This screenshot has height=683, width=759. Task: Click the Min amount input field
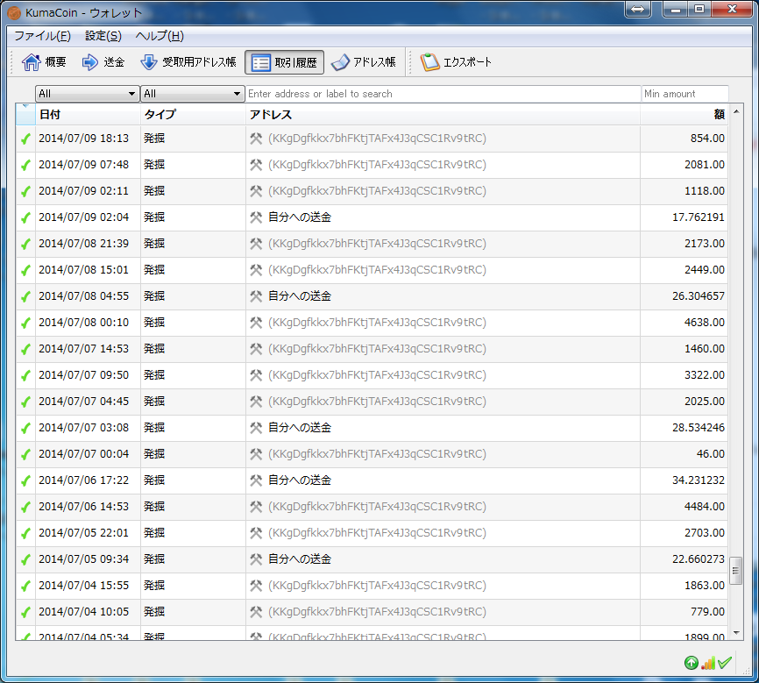click(684, 94)
